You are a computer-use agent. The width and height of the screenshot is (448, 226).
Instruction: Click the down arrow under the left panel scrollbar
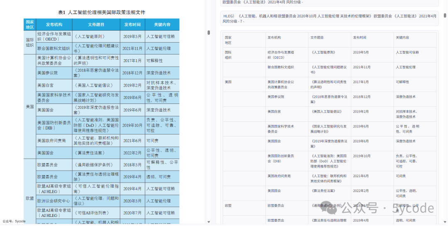point(209,222)
